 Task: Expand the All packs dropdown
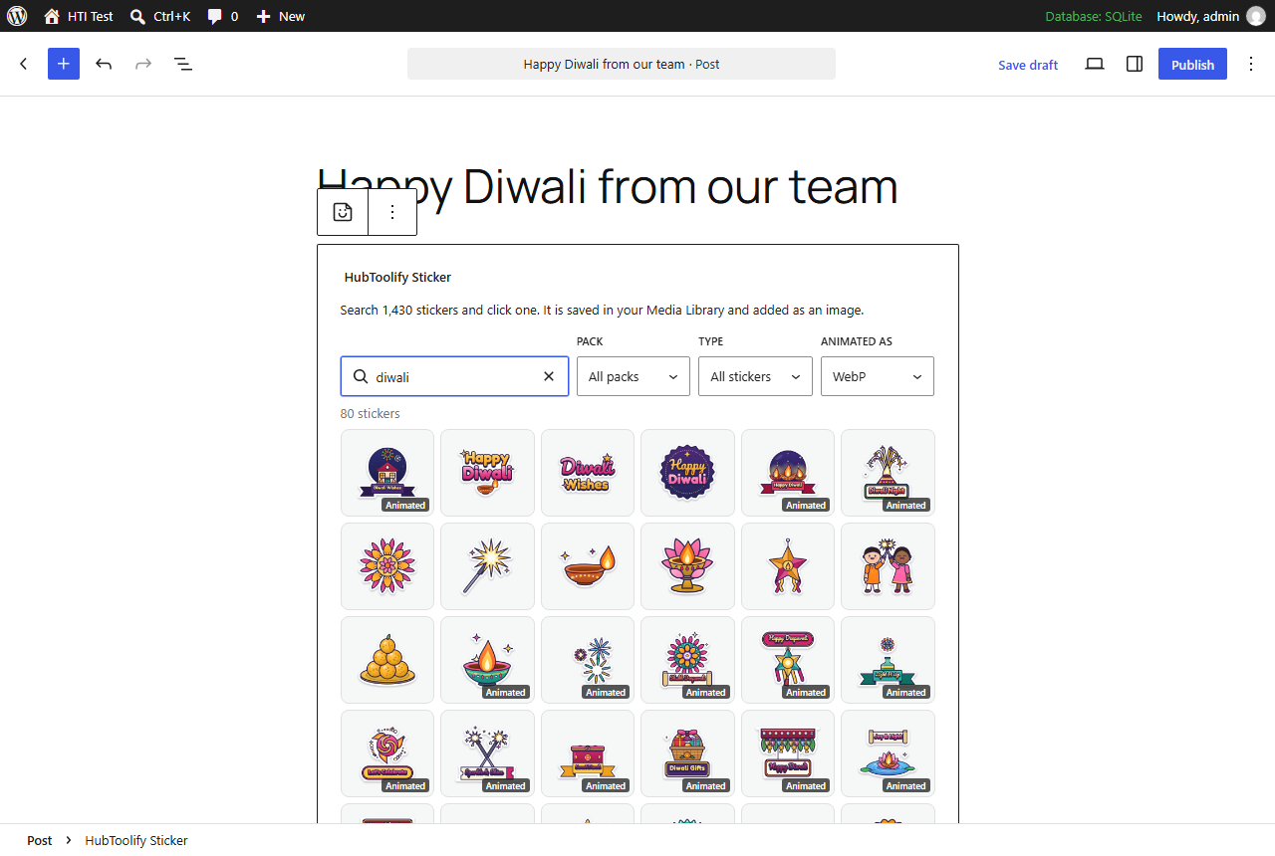click(634, 376)
